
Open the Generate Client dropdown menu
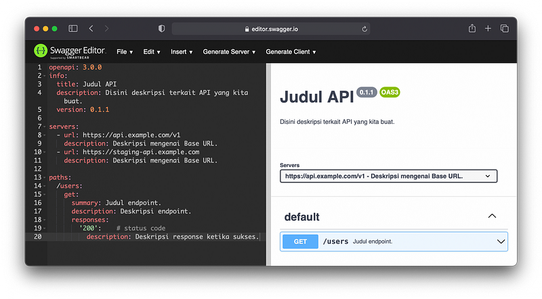click(291, 51)
